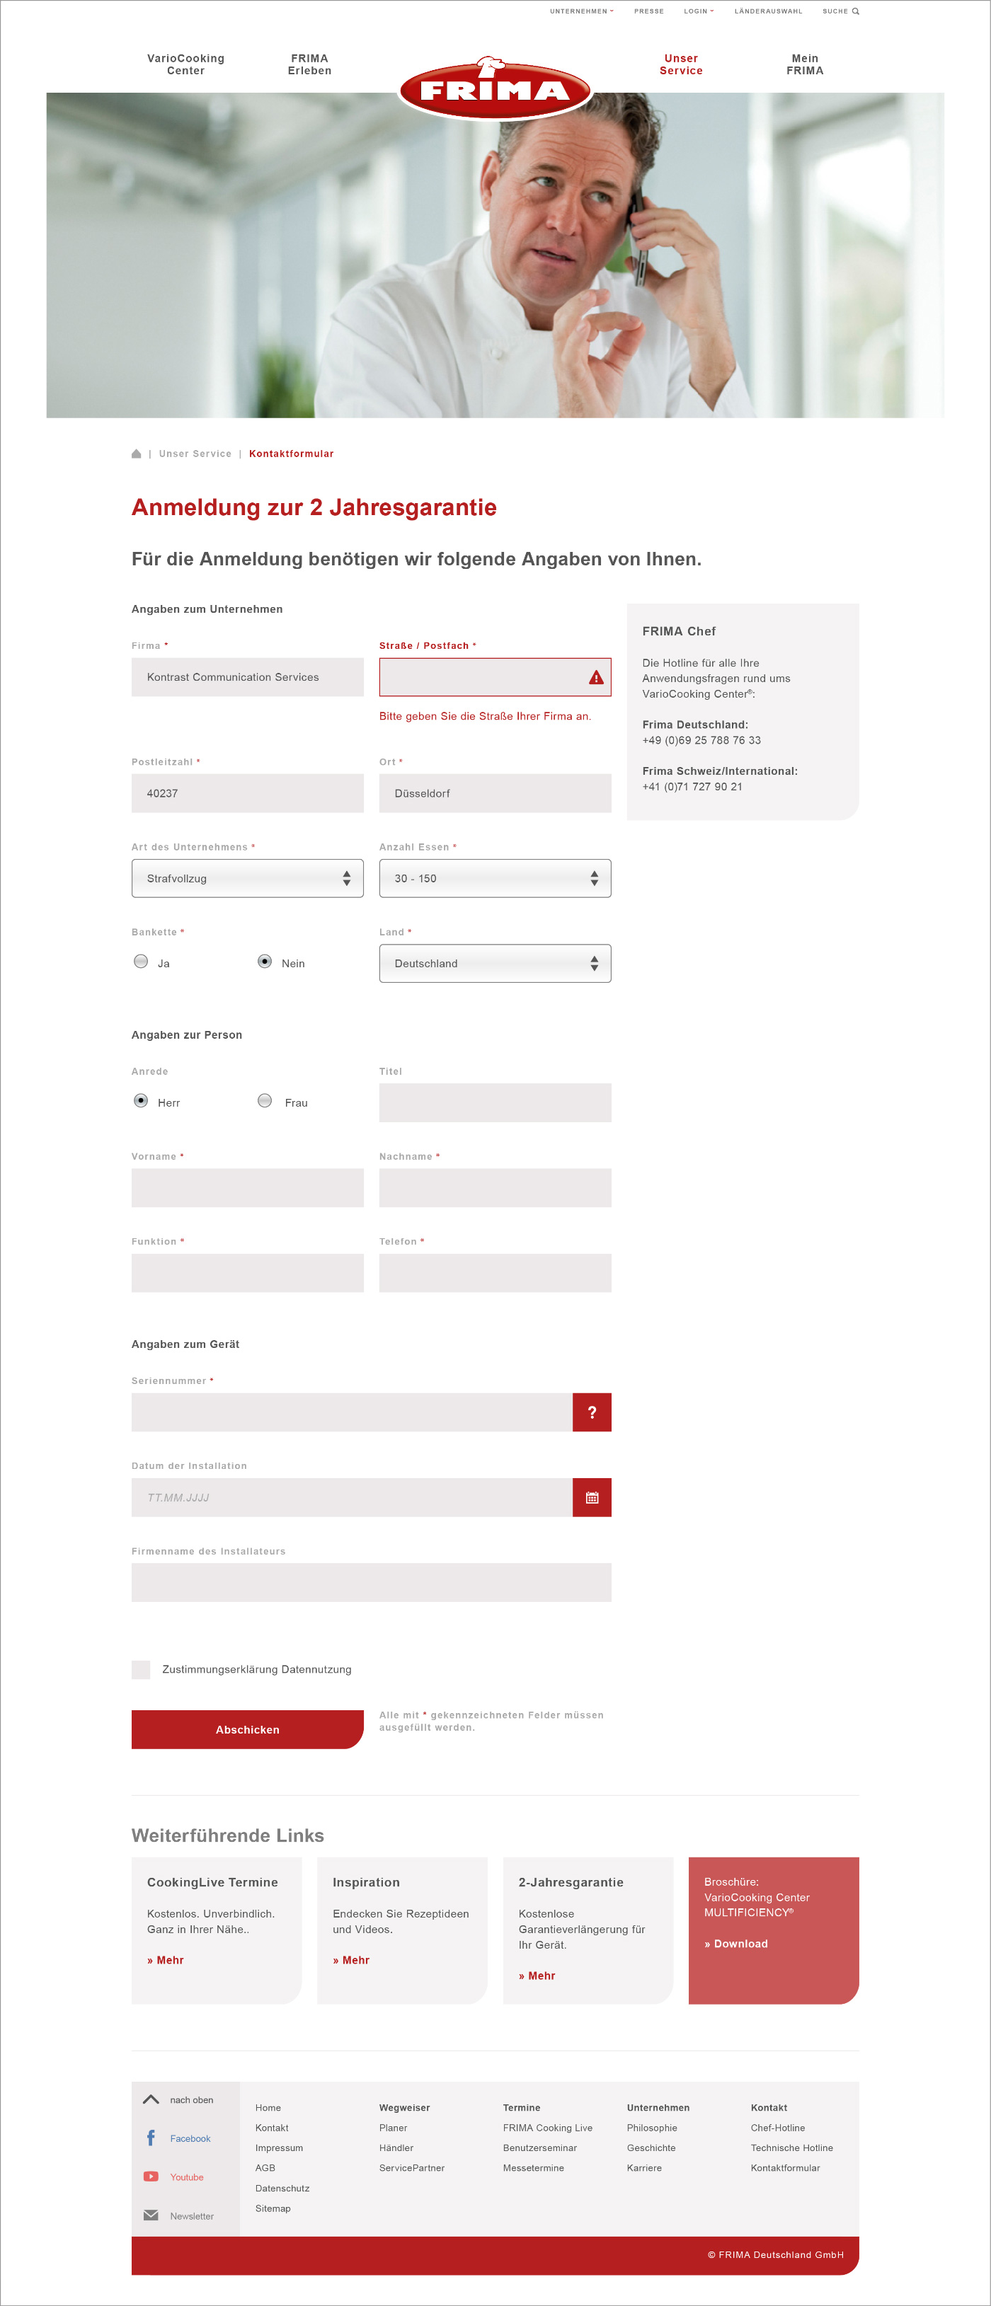Open the Land dropdown
This screenshot has width=991, height=2306.
(x=494, y=963)
